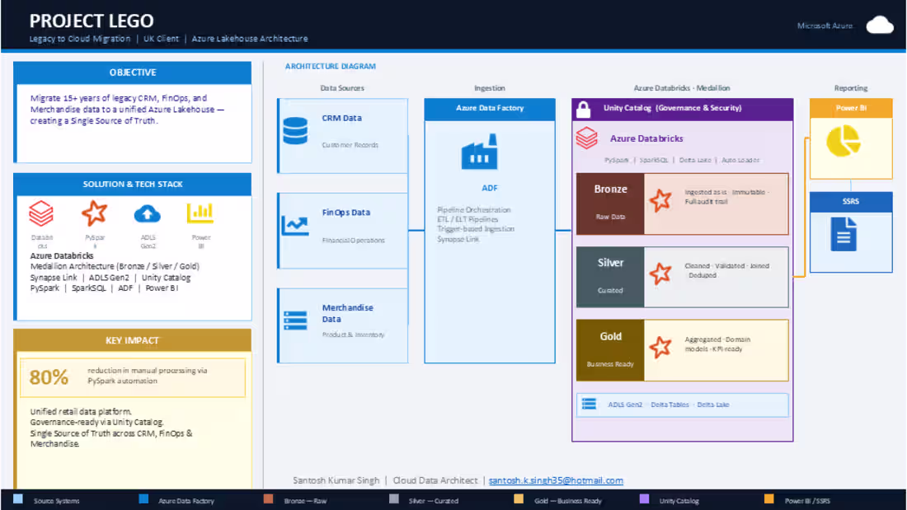Click the ADLS Gen2 cloud upload icon
Viewport: 907px width, 510px height.
[148, 214]
